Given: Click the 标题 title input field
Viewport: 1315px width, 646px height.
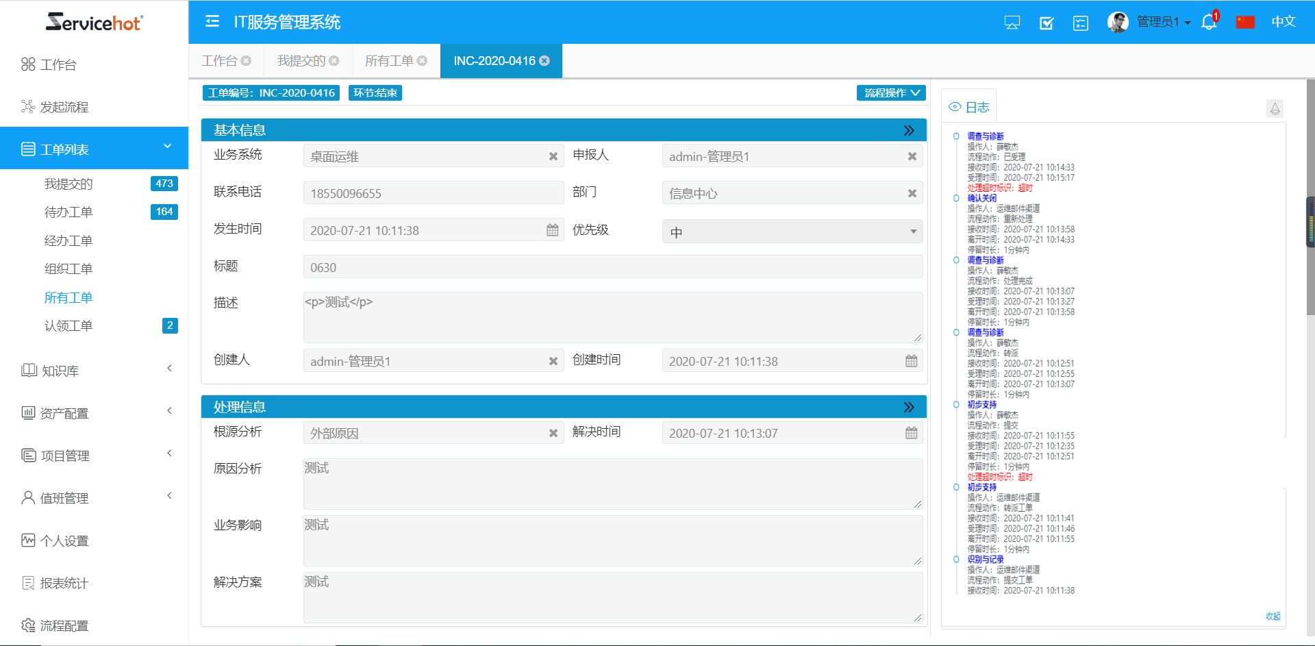Looking at the screenshot, I should pos(612,267).
